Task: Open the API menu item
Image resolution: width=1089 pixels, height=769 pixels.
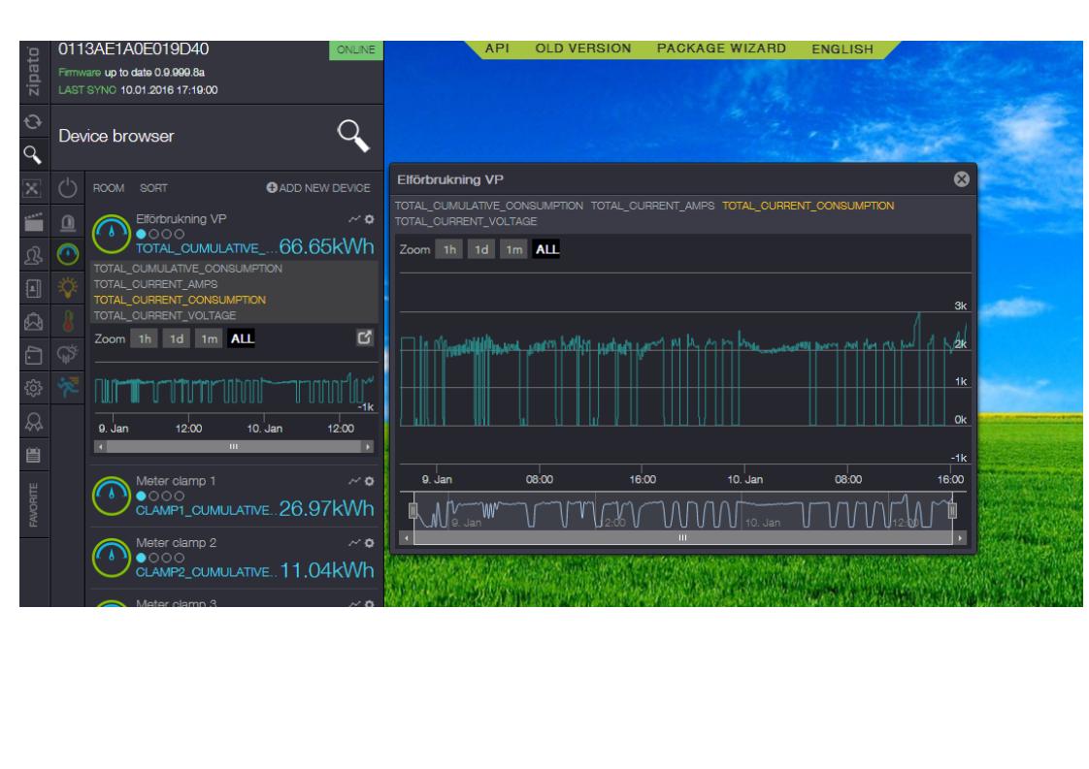Action: pos(497,48)
